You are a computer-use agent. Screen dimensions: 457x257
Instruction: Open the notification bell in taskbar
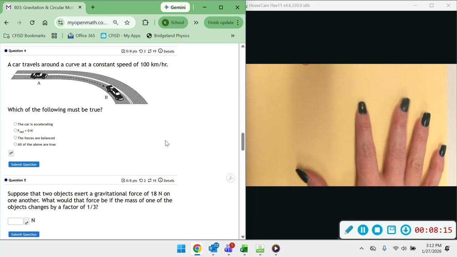pos(447,248)
